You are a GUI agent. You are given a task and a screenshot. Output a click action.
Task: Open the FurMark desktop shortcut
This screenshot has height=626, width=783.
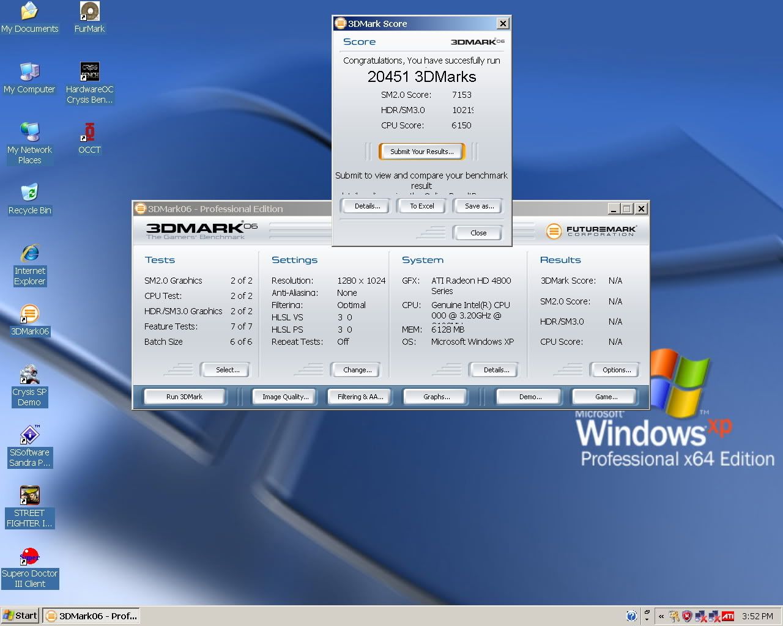click(90, 12)
